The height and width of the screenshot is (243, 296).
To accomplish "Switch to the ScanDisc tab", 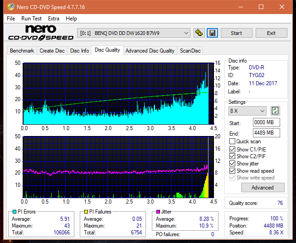I will pos(190,51).
